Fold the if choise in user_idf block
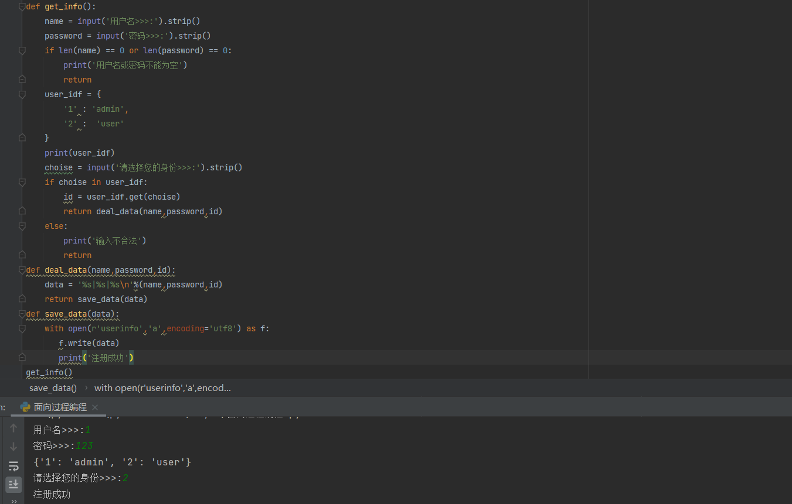 (22, 182)
